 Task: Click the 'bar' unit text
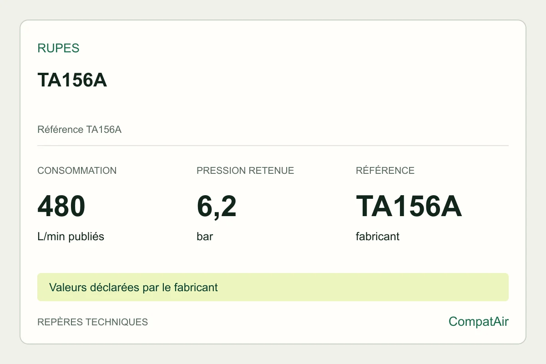205,237
